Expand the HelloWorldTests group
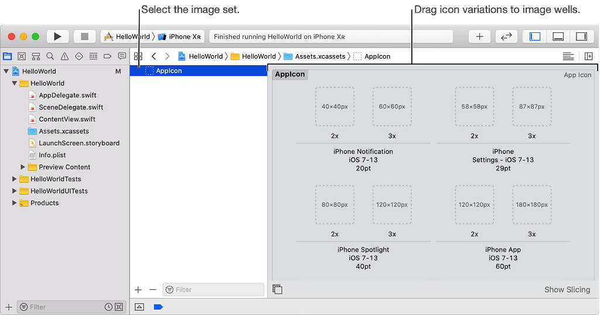This screenshot has width=600, height=315. point(15,179)
